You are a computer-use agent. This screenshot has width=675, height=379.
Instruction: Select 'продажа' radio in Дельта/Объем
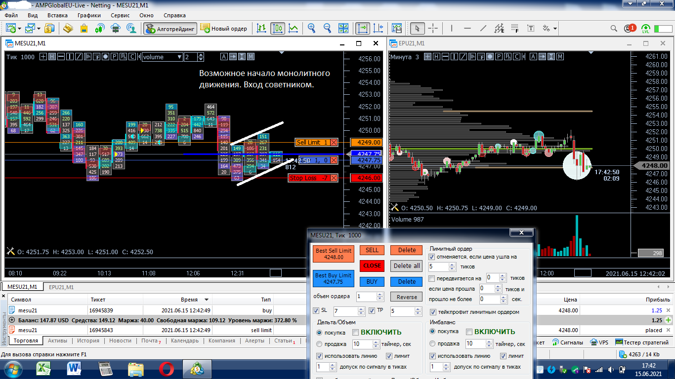319,344
